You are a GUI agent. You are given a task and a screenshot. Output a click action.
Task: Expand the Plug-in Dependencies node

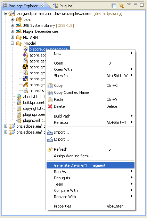coord(12,31)
